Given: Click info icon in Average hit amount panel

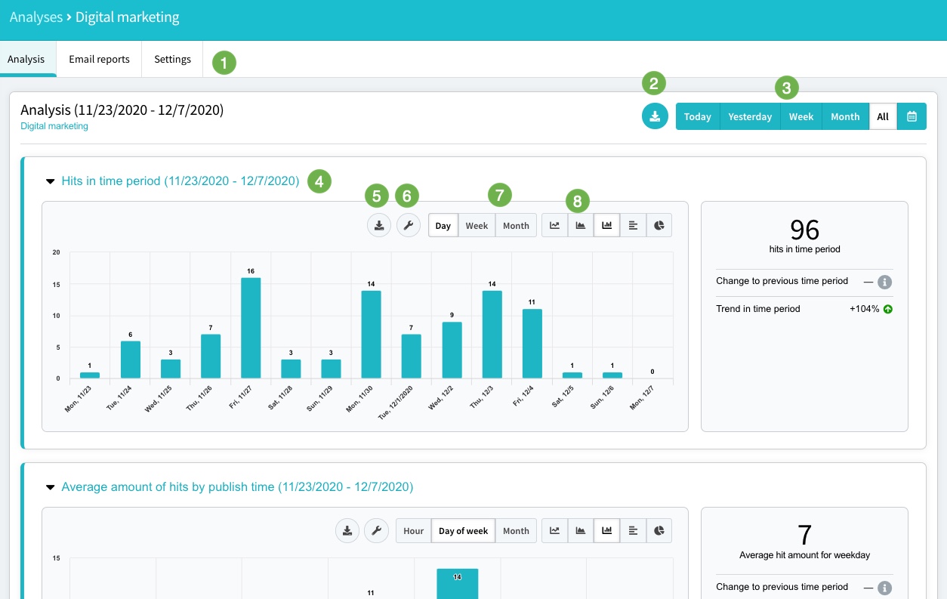Looking at the screenshot, I should [x=885, y=588].
